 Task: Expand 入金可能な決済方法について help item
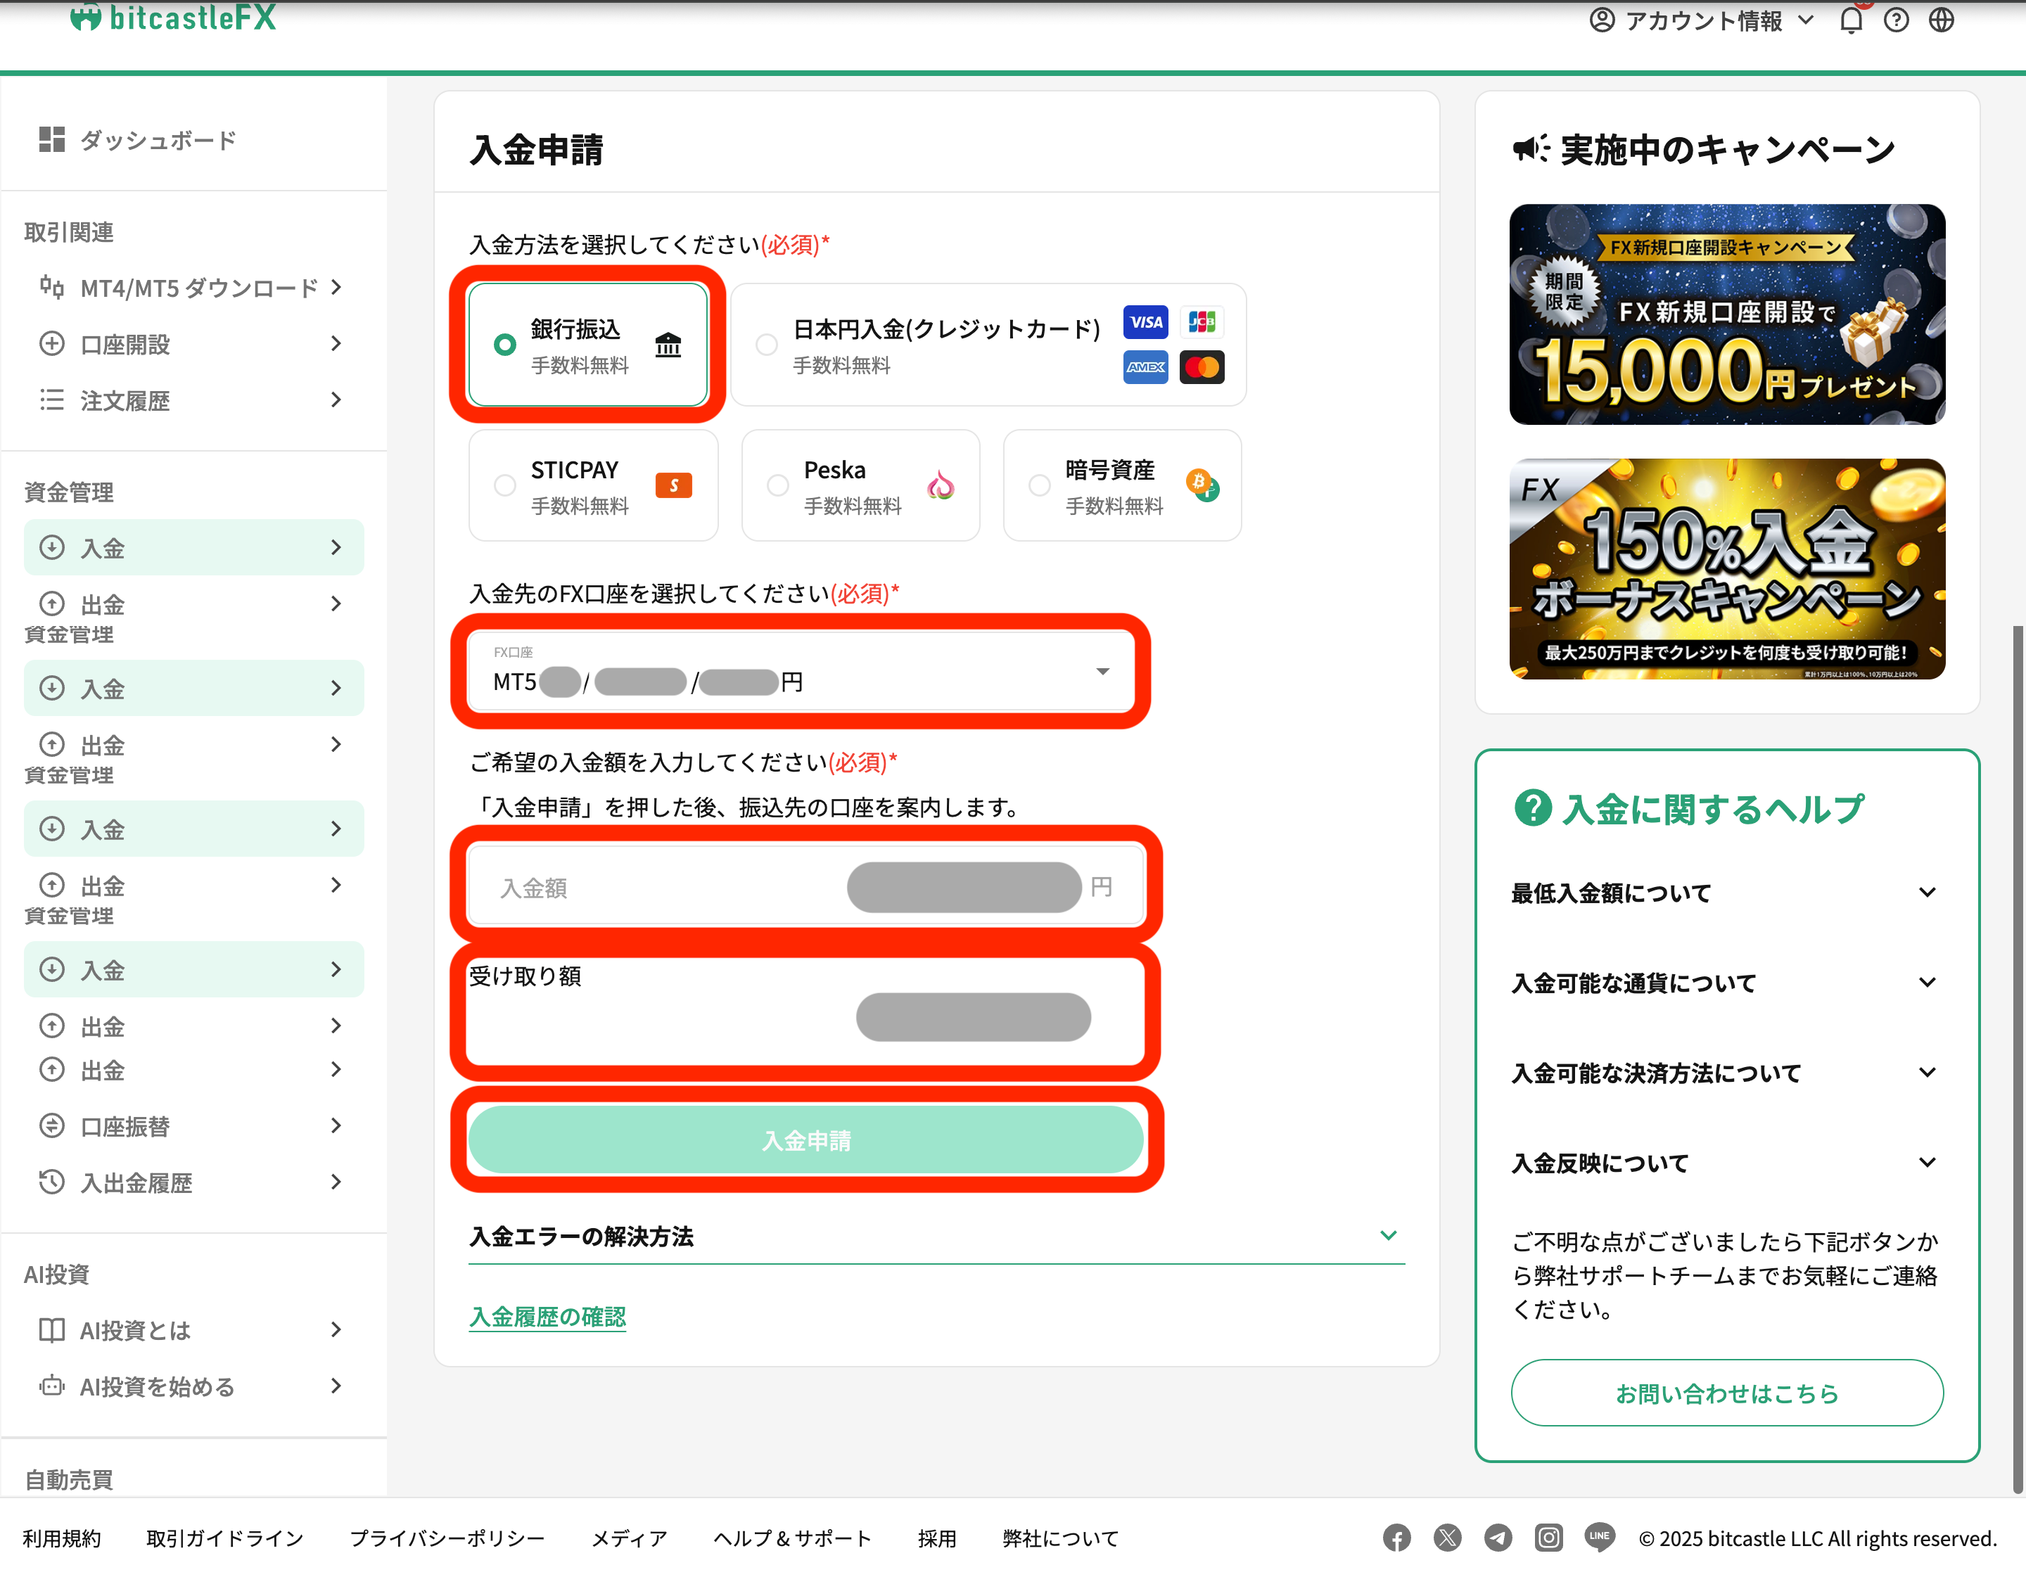(x=1726, y=1073)
